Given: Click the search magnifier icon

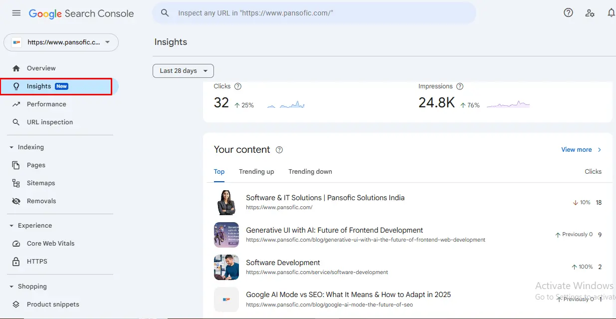Looking at the screenshot, I should tap(165, 13).
